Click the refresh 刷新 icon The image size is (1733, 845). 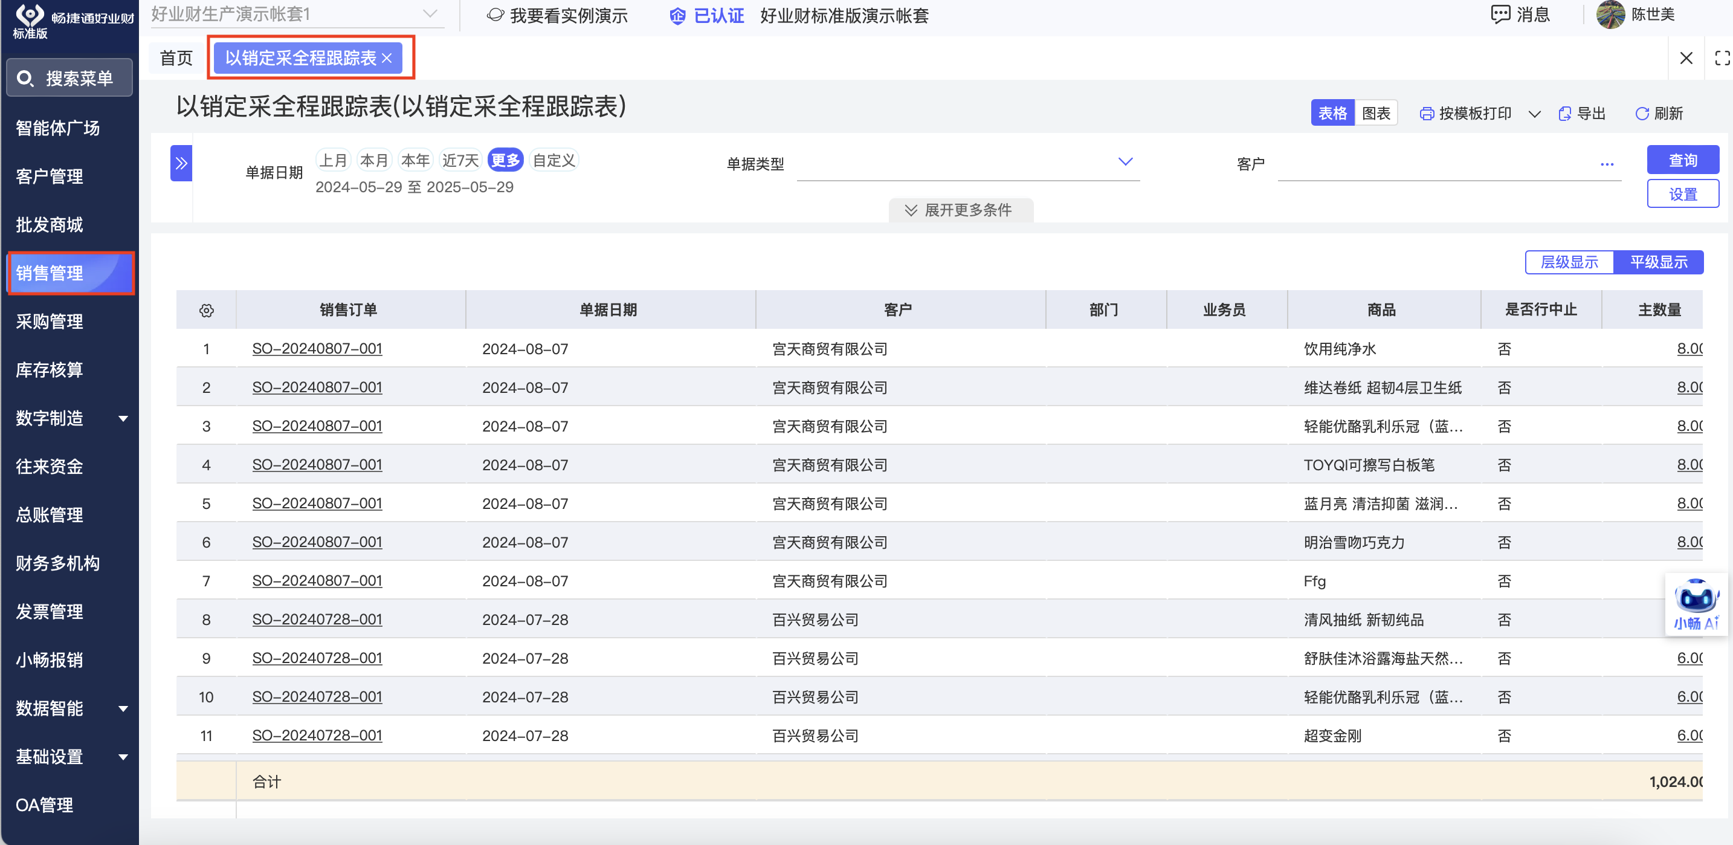pyautogui.click(x=1642, y=114)
